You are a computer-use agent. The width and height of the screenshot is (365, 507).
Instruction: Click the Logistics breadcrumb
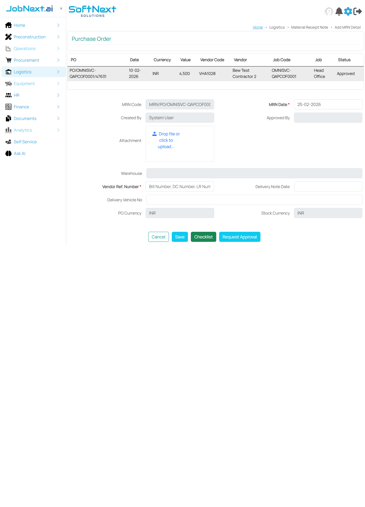coord(277,27)
